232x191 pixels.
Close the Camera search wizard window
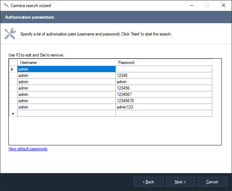[x=224, y=6]
